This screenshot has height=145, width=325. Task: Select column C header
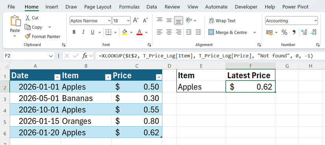click(137, 66)
